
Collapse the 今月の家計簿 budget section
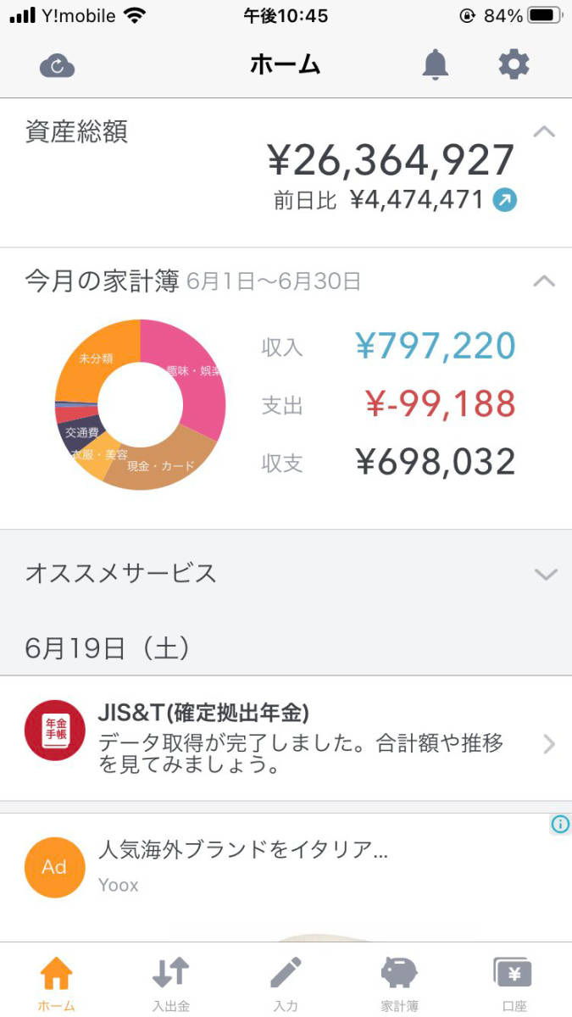pos(543,281)
